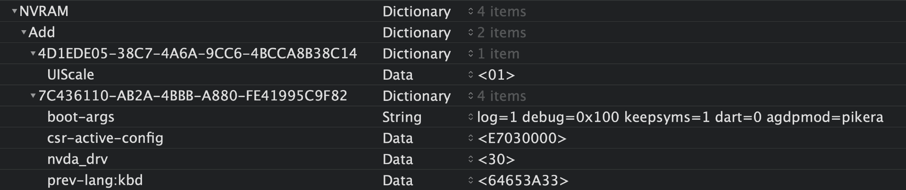The width and height of the screenshot is (906, 190).
Task: Click the UIScale data value <01>
Action: 496,74
